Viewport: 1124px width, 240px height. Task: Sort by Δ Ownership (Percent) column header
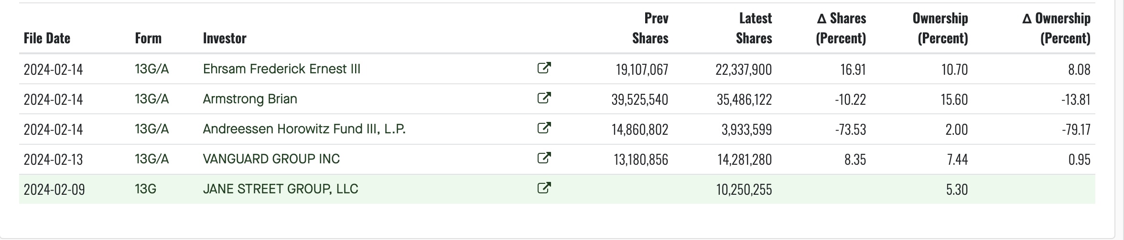click(x=1056, y=28)
